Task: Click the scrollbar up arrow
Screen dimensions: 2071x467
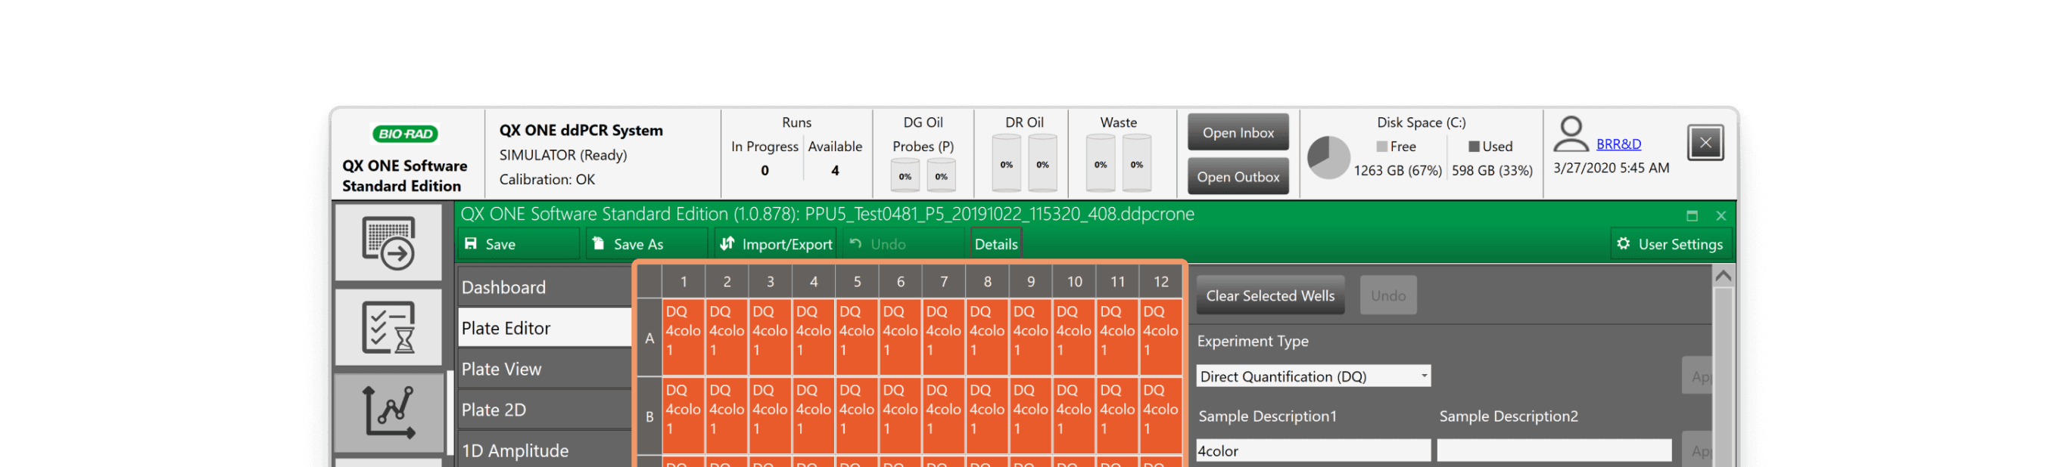Action: click(1722, 276)
